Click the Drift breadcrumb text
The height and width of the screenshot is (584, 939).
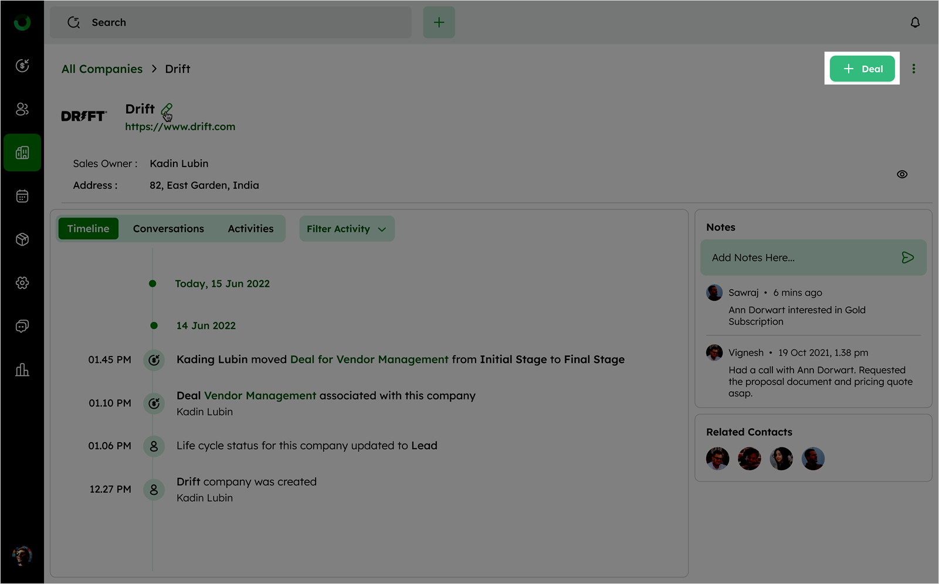tap(178, 69)
